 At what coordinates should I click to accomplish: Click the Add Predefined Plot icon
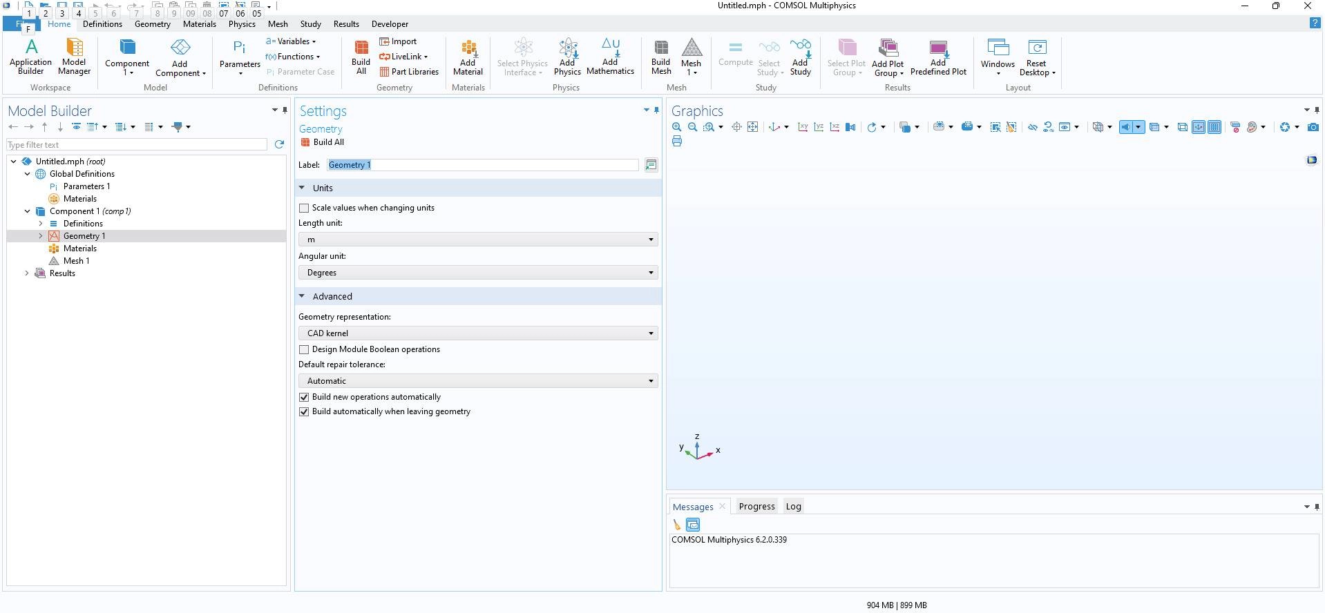938,57
